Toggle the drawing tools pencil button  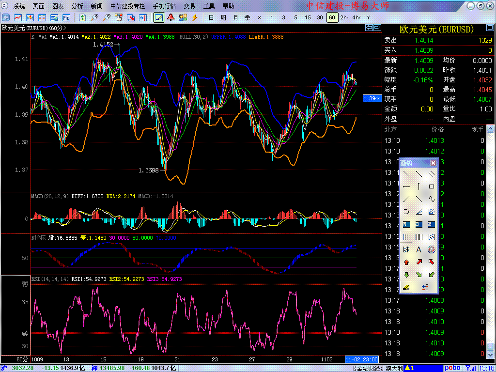point(158,17)
